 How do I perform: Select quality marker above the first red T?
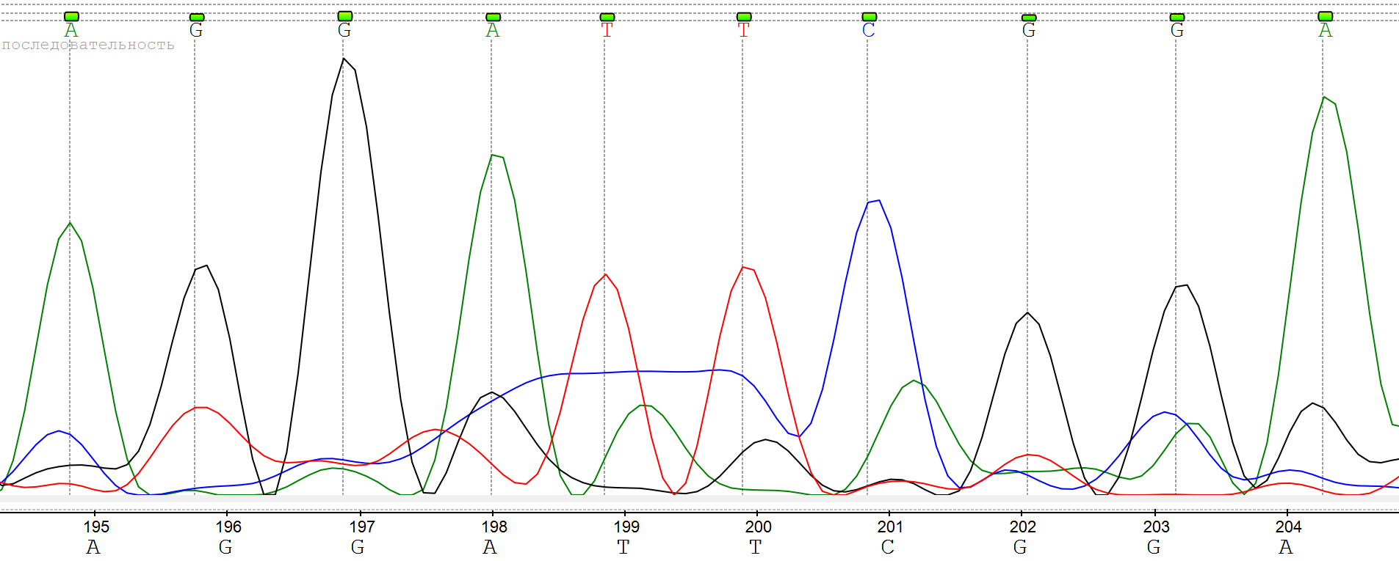(607, 17)
